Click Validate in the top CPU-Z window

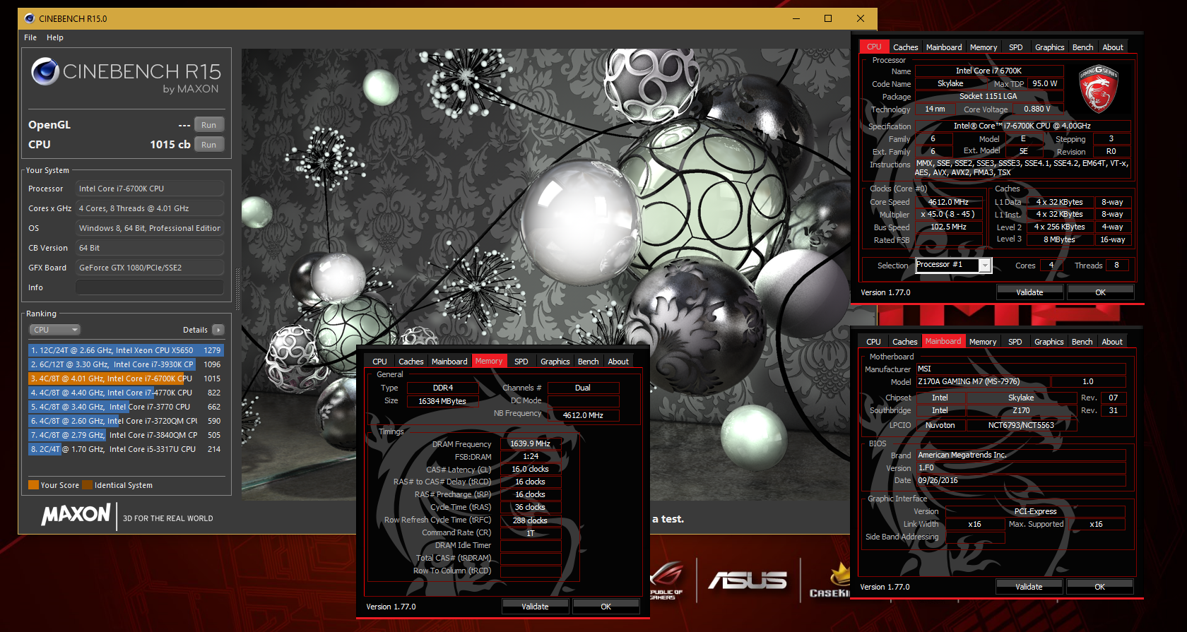[x=1029, y=292]
